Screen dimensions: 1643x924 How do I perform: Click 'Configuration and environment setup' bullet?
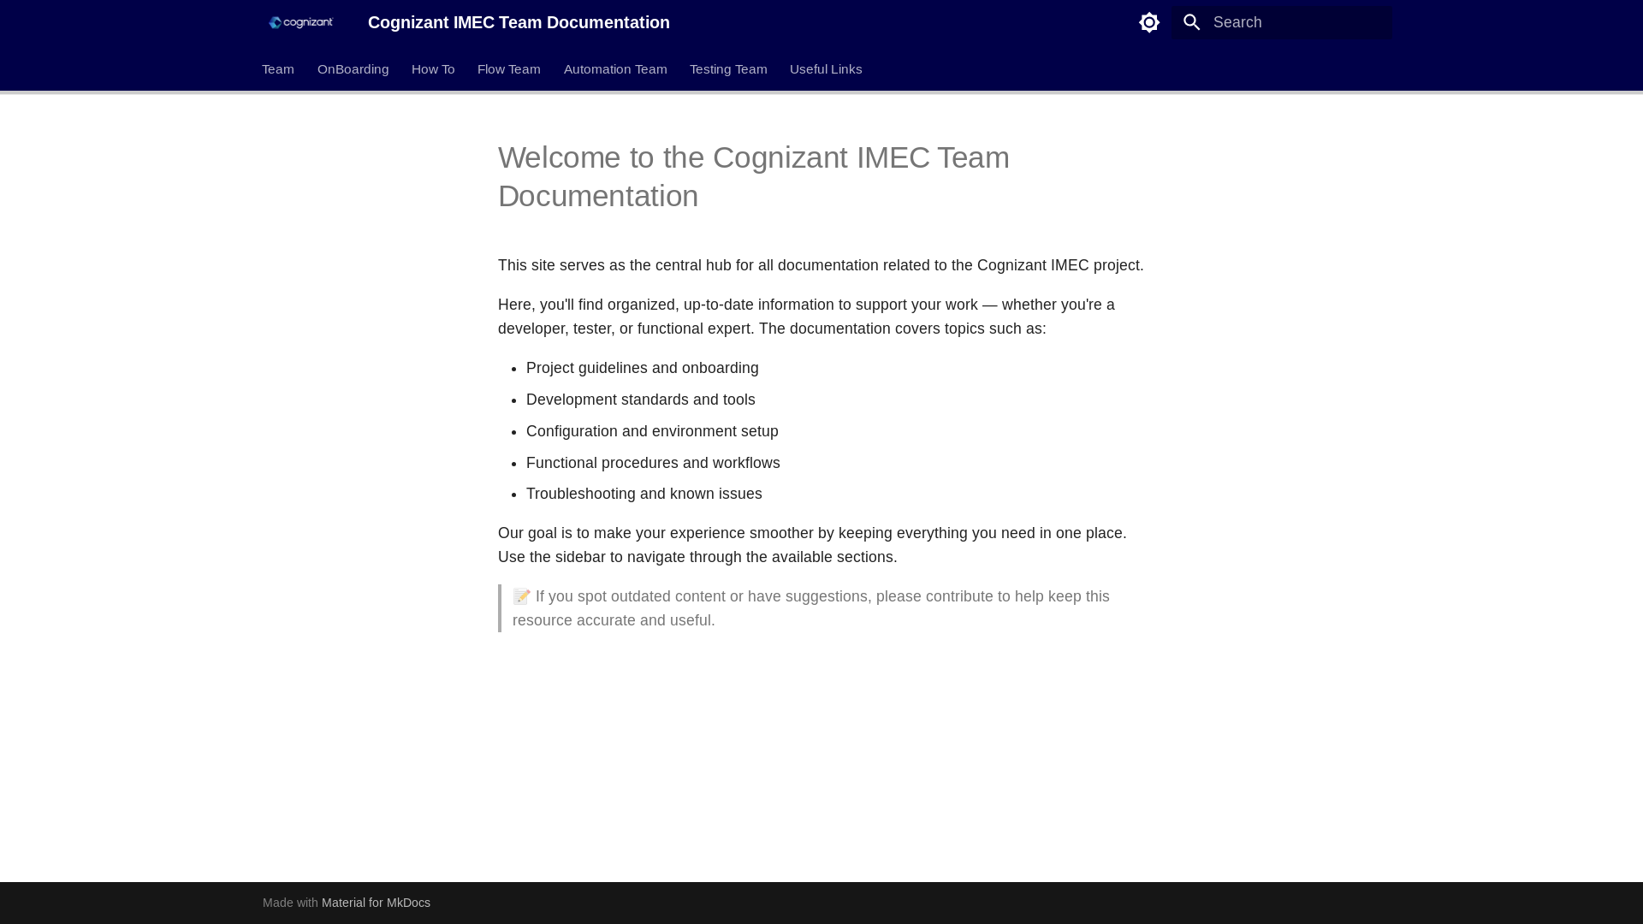652,431
